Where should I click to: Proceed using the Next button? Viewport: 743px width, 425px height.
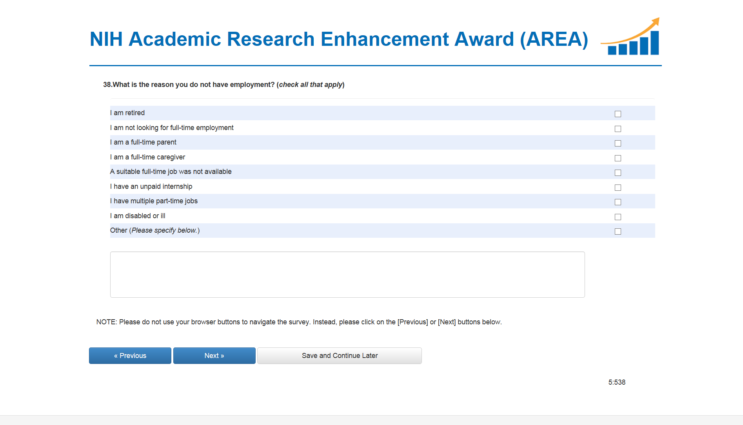(x=214, y=356)
